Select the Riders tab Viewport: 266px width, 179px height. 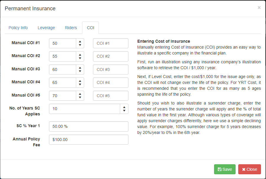click(x=71, y=28)
